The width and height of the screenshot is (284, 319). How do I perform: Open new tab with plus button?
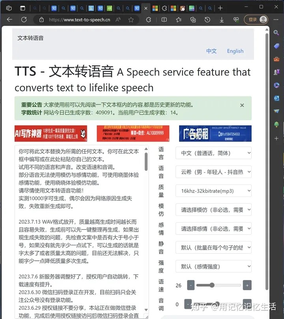click(x=220, y=8)
